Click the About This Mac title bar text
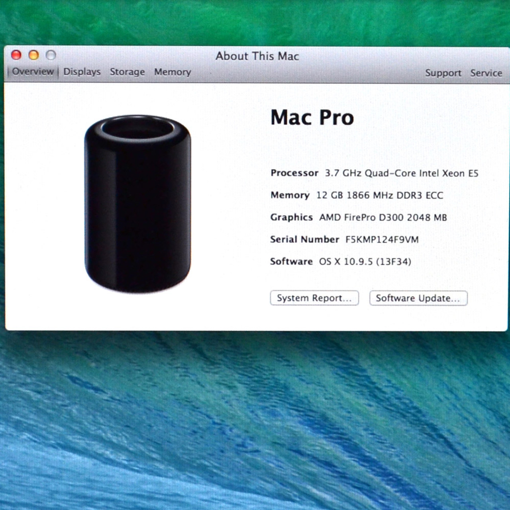This screenshot has width=510, height=510. pyautogui.click(x=257, y=56)
